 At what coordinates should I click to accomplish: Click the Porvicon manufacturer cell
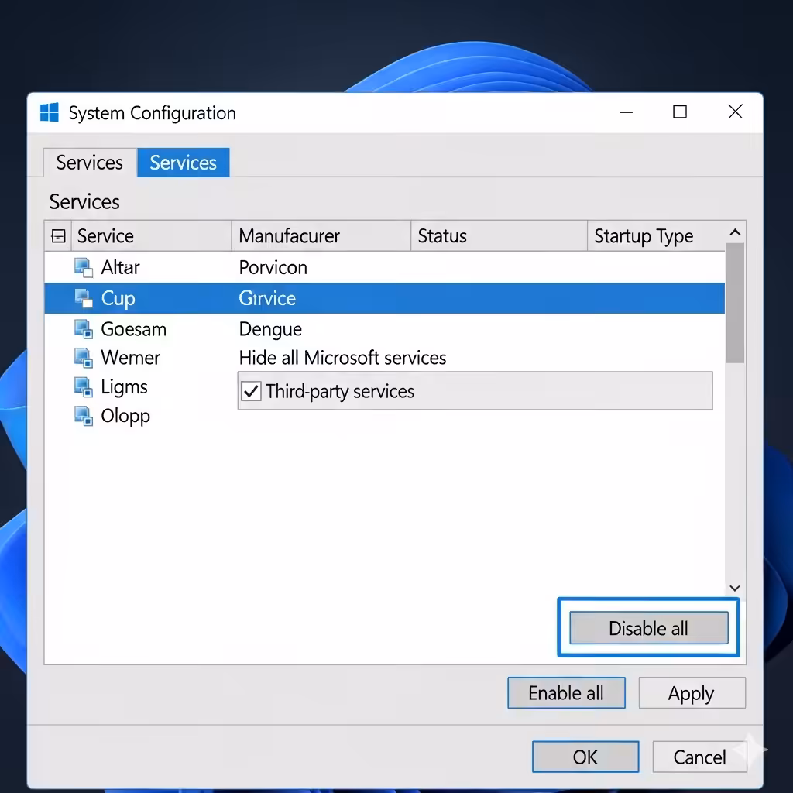click(x=273, y=267)
